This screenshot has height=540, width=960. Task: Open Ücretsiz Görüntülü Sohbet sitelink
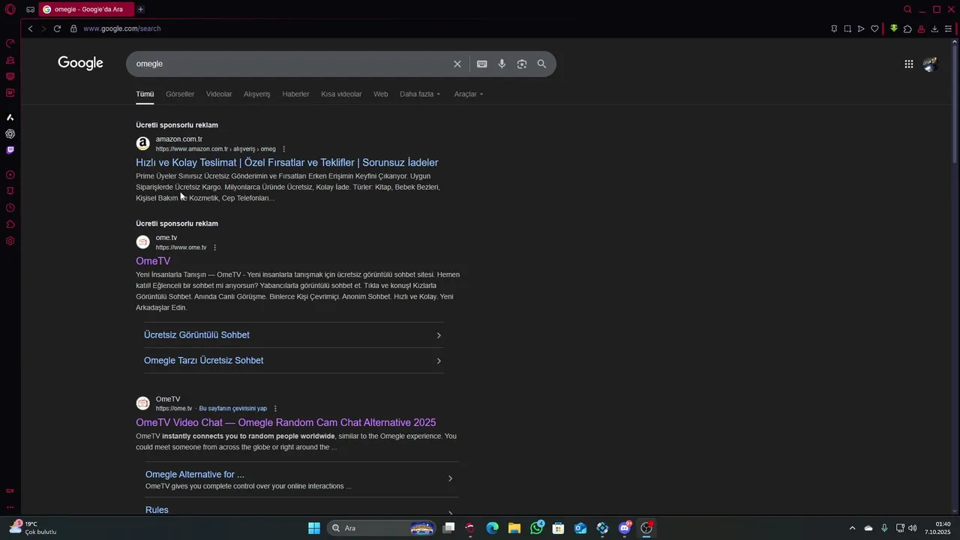pyautogui.click(x=196, y=334)
